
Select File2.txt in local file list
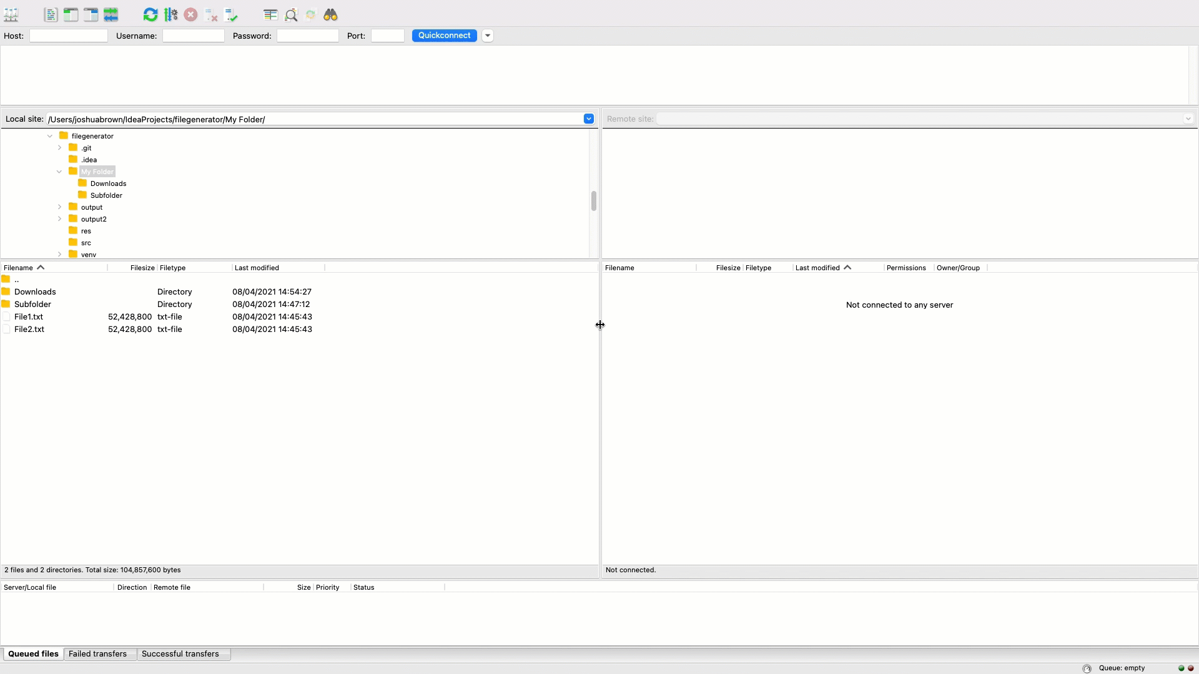[300, 329]
